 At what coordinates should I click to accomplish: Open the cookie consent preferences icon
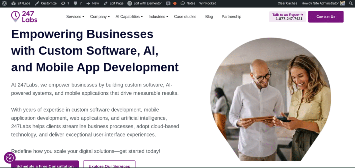coord(10,158)
